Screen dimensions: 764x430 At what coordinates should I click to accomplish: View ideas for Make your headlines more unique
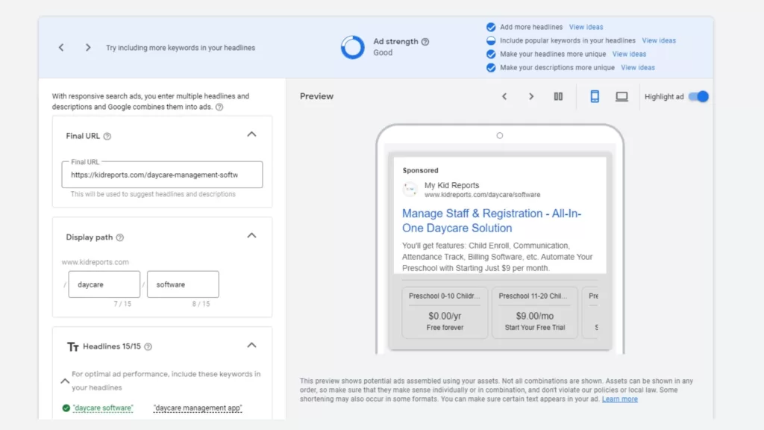tap(629, 54)
